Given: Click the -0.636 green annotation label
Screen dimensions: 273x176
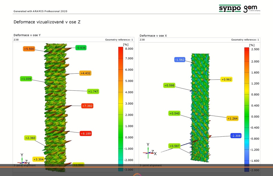Looking at the screenshot, I should click(x=81, y=48).
